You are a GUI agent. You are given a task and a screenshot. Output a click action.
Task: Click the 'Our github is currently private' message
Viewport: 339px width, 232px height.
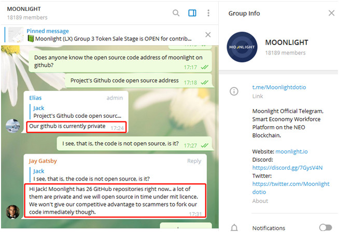[x=67, y=126]
